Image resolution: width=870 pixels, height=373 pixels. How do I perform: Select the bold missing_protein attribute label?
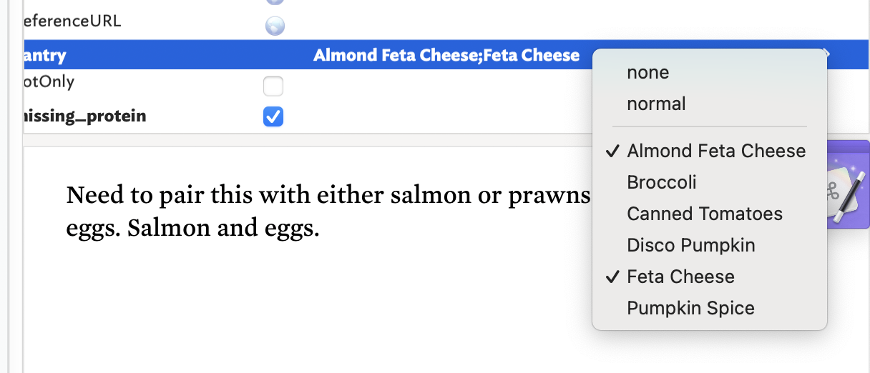pos(84,116)
